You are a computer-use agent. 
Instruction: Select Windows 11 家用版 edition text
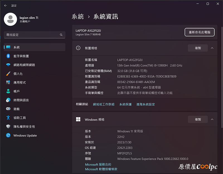(130, 131)
